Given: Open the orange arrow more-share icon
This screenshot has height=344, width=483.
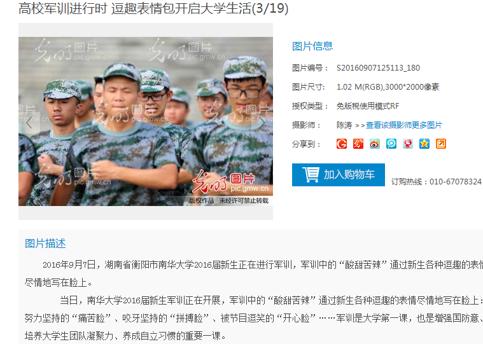Looking at the screenshot, I should click(441, 144).
